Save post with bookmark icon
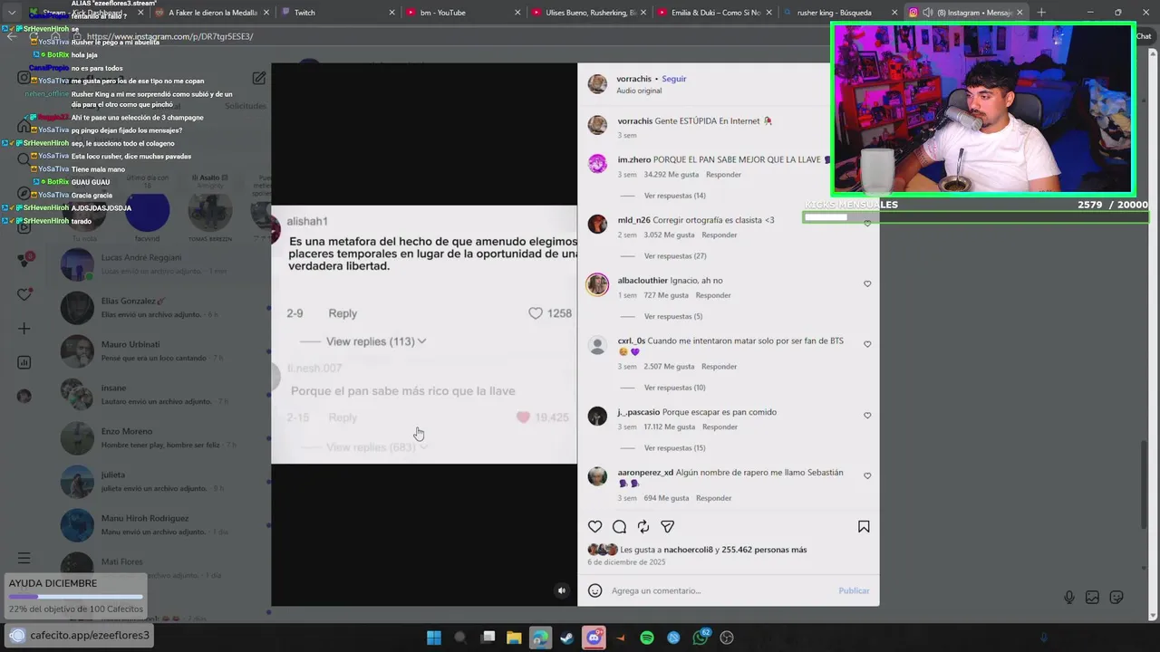1160x652 pixels. tap(864, 527)
